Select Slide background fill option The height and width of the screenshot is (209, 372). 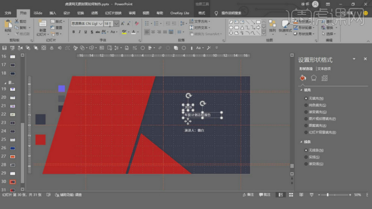(306, 132)
